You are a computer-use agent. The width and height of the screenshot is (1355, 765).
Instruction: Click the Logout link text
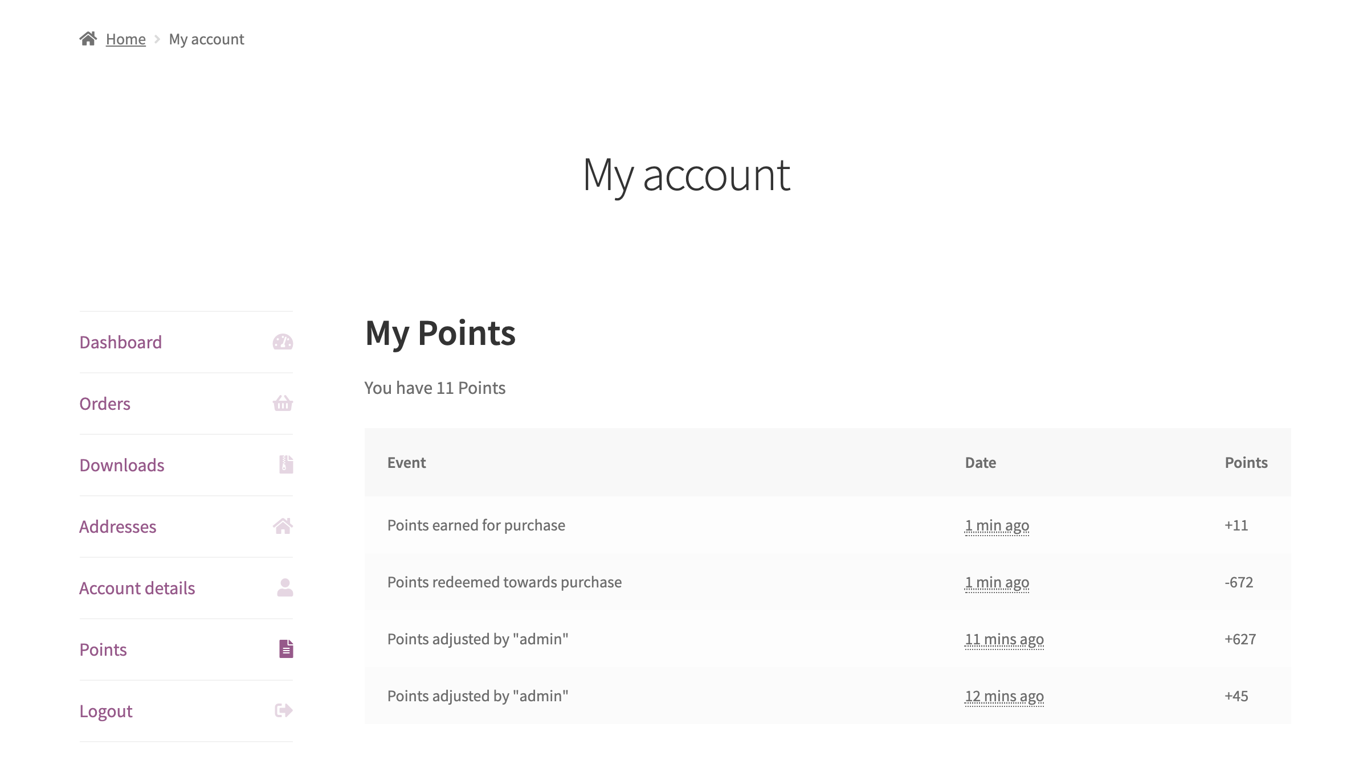(106, 710)
